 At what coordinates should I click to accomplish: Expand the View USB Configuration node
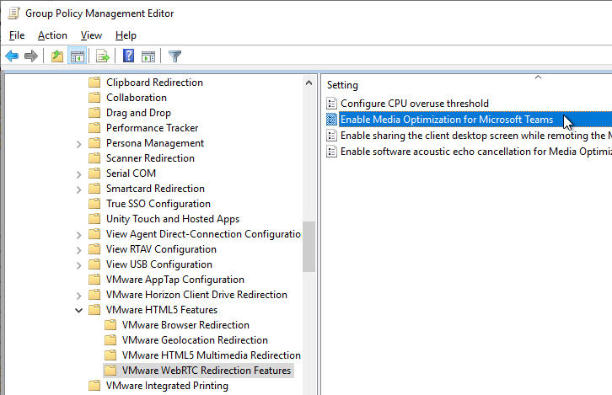click(79, 264)
